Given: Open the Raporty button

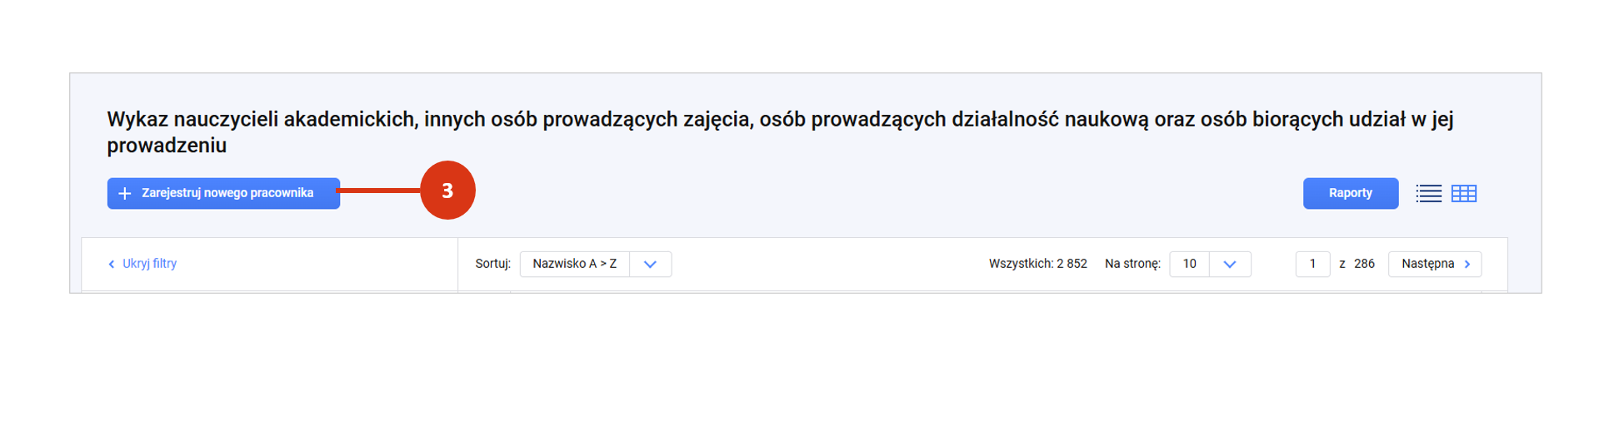Looking at the screenshot, I should pyautogui.click(x=1350, y=193).
